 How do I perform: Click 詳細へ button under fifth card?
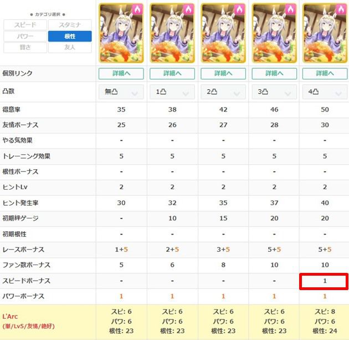tap(325, 74)
